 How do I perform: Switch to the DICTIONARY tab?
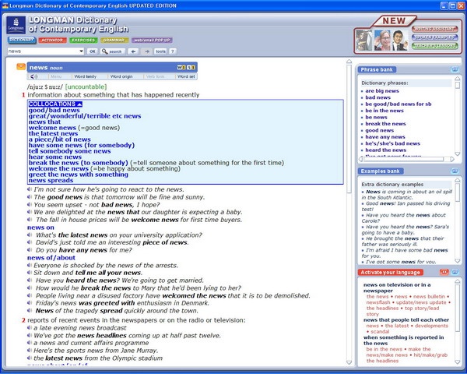coord(22,40)
